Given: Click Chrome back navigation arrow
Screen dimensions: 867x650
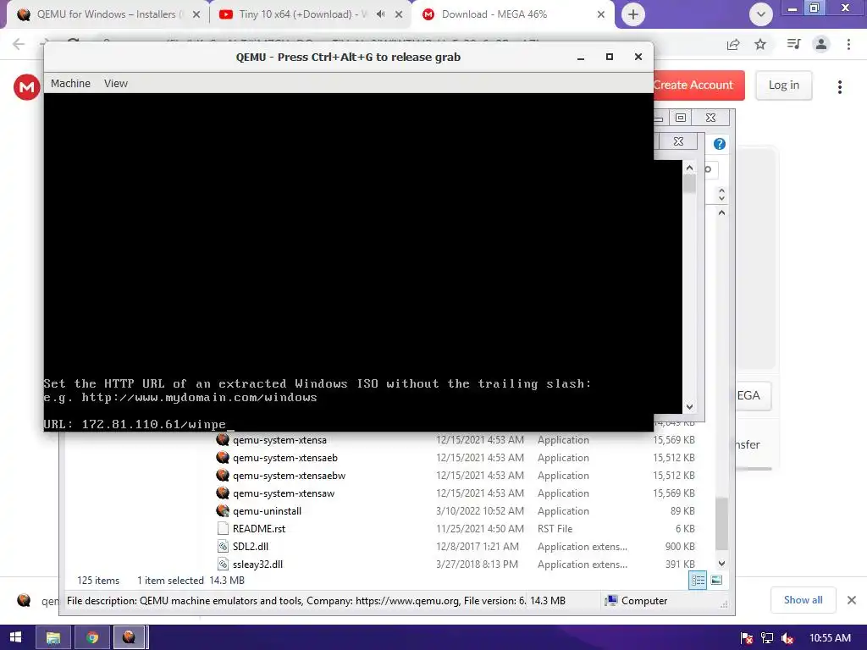Looking at the screenshot, I should click(x=19, y=44).
